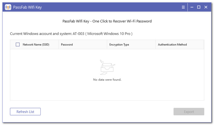The image size is (214, 125).
Task: Open the hamburger menu in title bar
Action: click(x=183, y=7)
